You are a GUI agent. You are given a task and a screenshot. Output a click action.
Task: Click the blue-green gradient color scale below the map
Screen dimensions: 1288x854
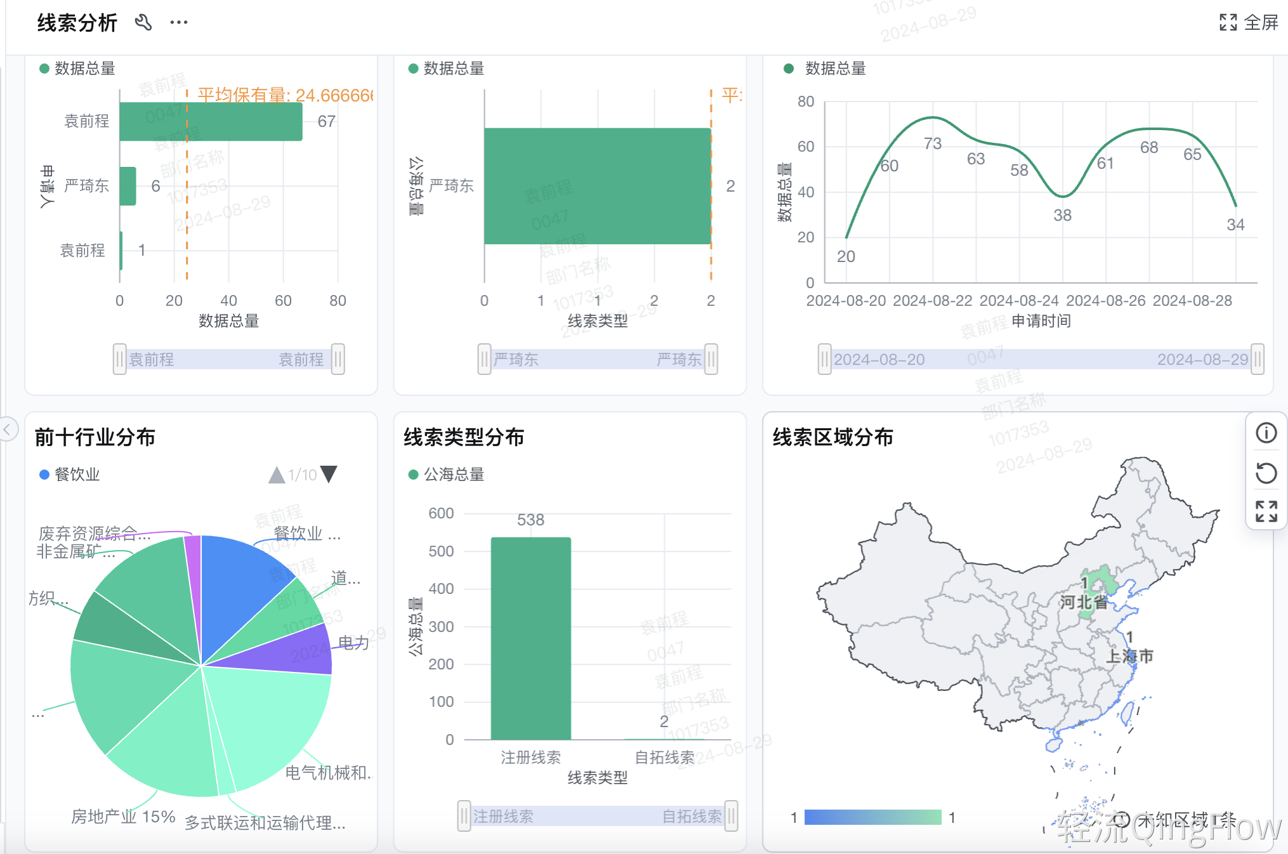872,817
